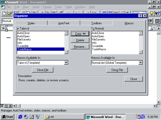This screenshot has width=161, height=120.
Task: Open the AutoText tab in Organizer
Action: (64, 23)
